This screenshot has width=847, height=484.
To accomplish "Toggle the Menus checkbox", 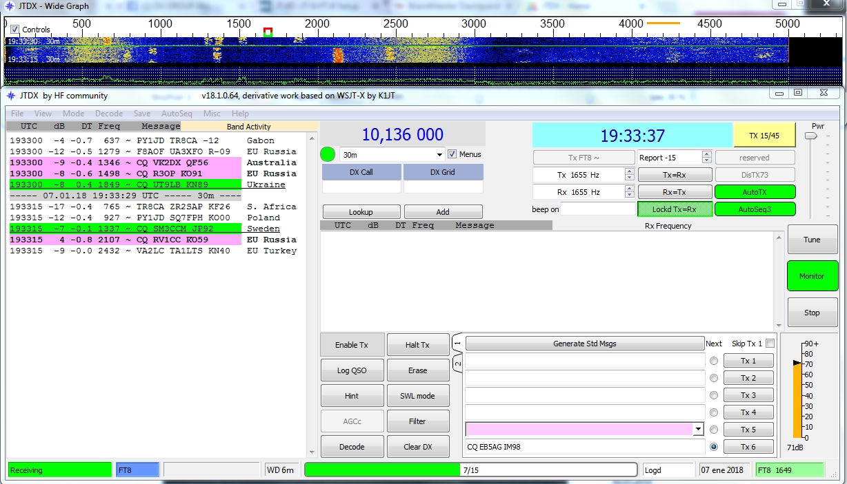I will [x=452, y=154].
